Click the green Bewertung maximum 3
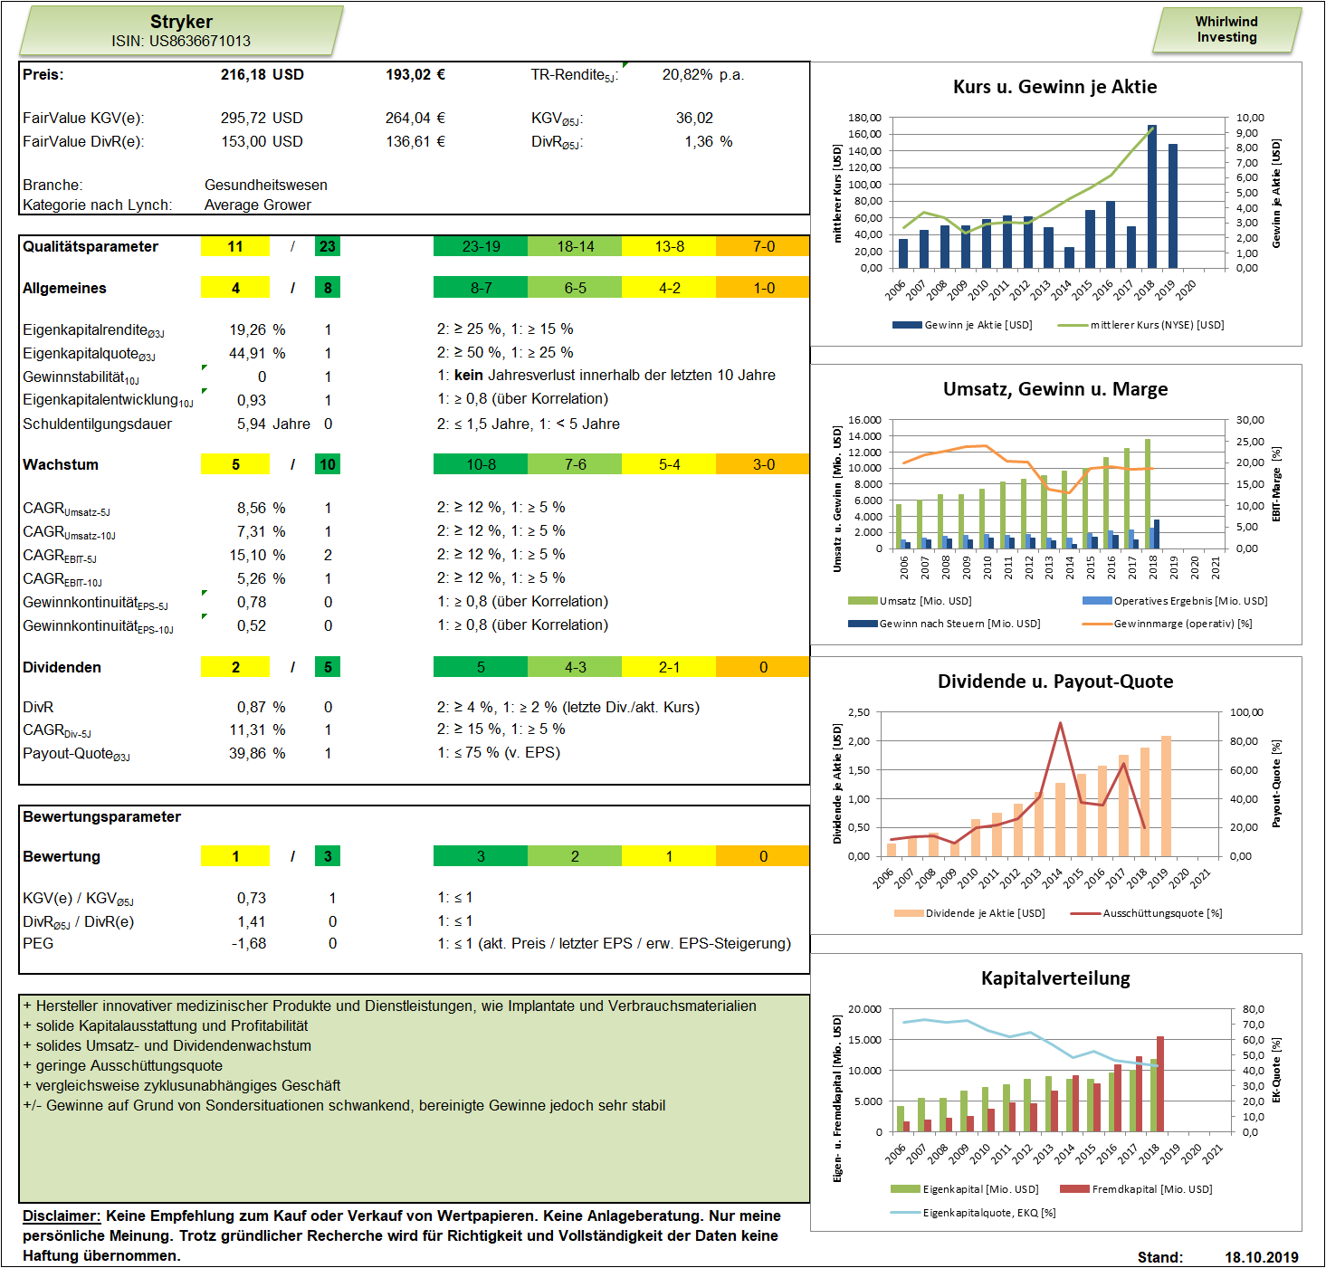The height and width of the screenshot is (1268, 1326). point(328,856)
